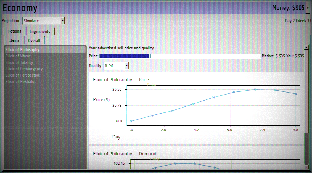The image size is (312, 173).
Task: Click the scrollbar up arrow
Action: [x=306, y=48]
